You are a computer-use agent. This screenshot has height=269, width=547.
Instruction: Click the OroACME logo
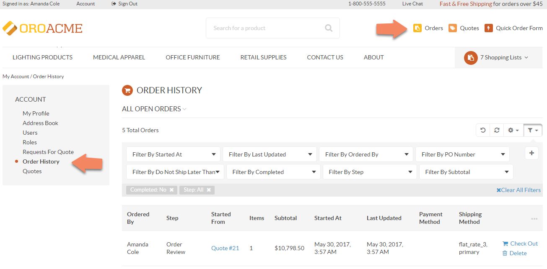coord(42,28)
